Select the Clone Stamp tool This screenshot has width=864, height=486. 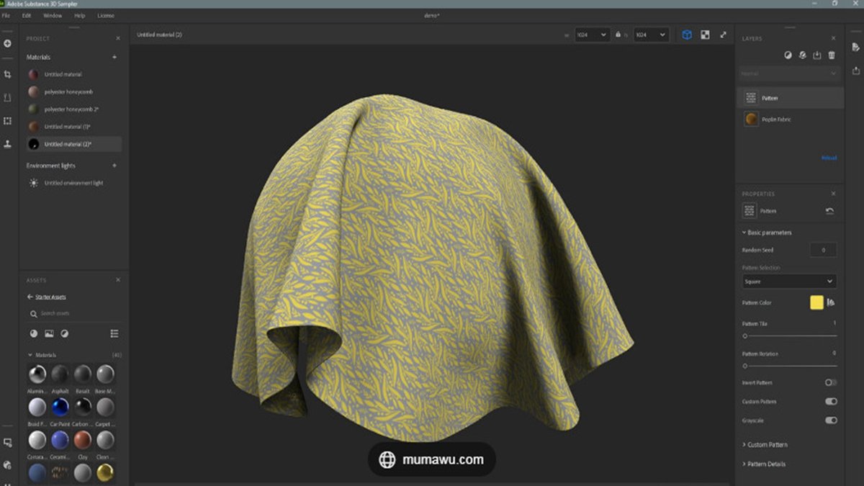point(7,144)
